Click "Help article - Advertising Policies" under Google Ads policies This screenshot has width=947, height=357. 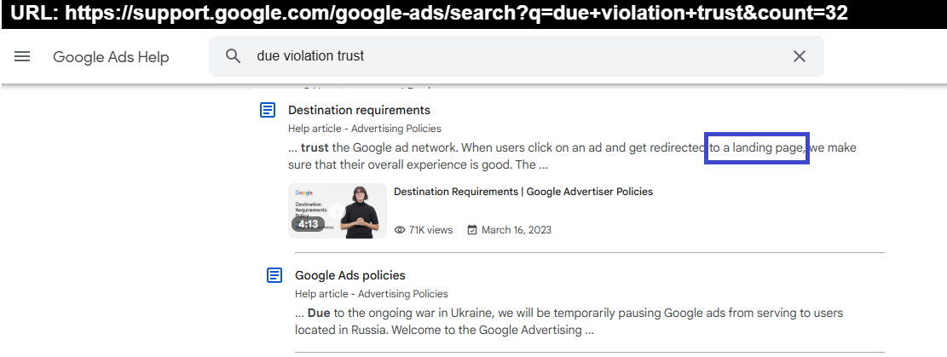(x=371, y=294)
